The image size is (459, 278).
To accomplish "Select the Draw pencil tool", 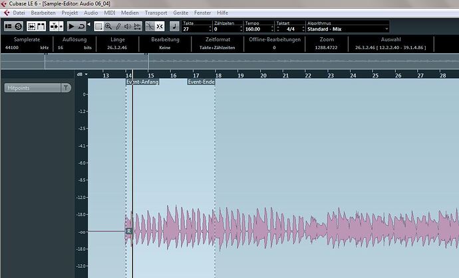I will 118,27.
